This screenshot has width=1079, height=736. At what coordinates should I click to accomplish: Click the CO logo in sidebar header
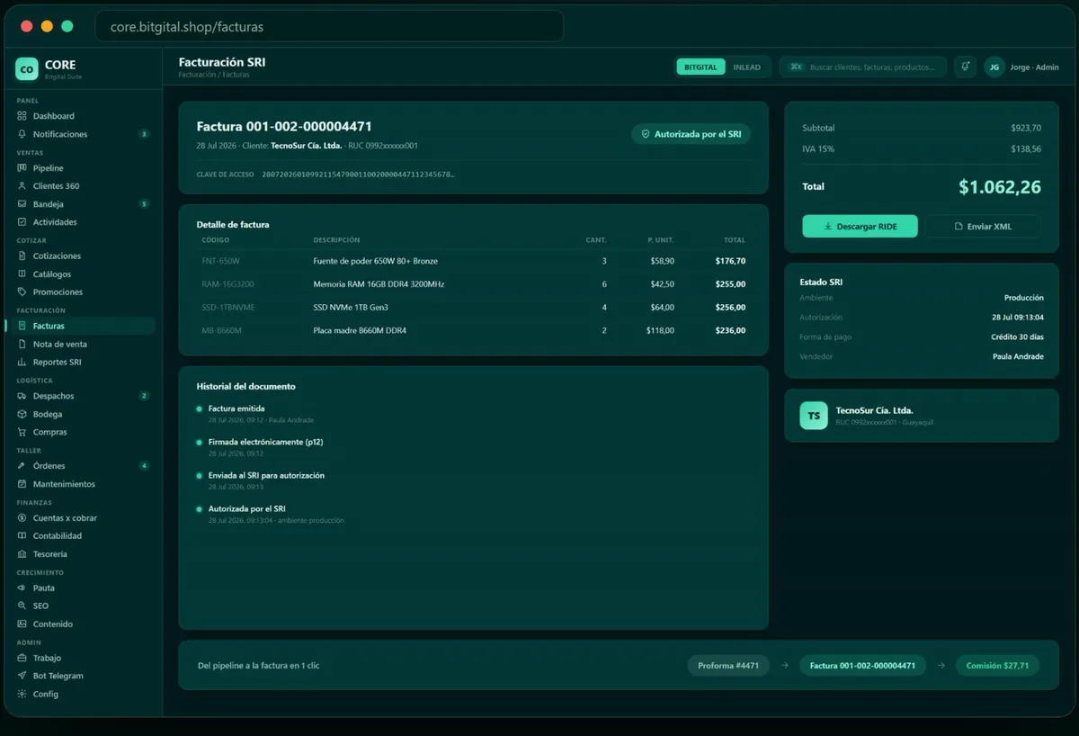(27, 67)
